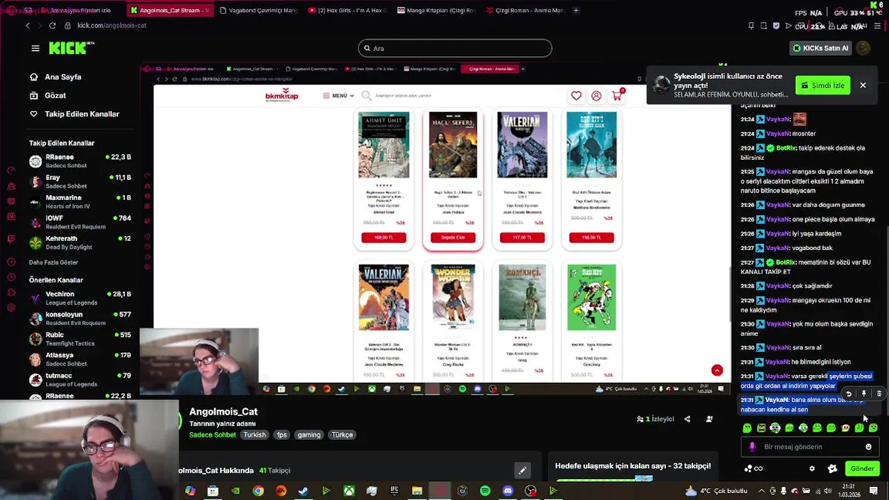Open the Kick hamburger menu

[x=35, y=48]
